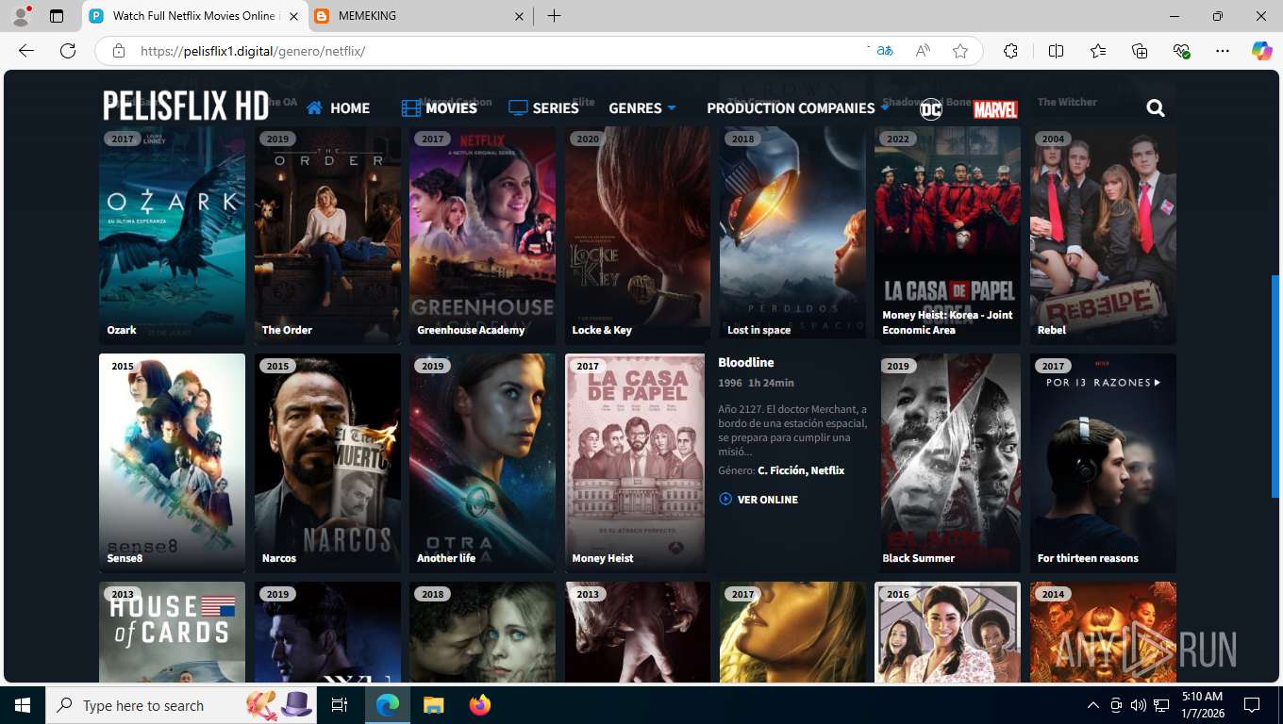Image resolution: width=1283 pixels, height=724 pixels.
Task: Launch File Explorer from taskbar
Action: click(433, 705)
